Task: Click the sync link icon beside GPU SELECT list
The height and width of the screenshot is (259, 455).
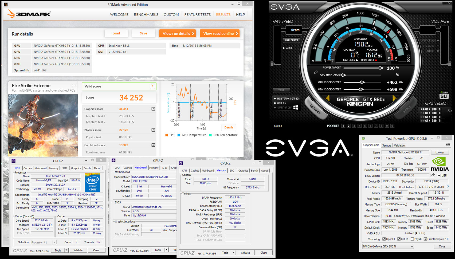Action: (449, 110)
